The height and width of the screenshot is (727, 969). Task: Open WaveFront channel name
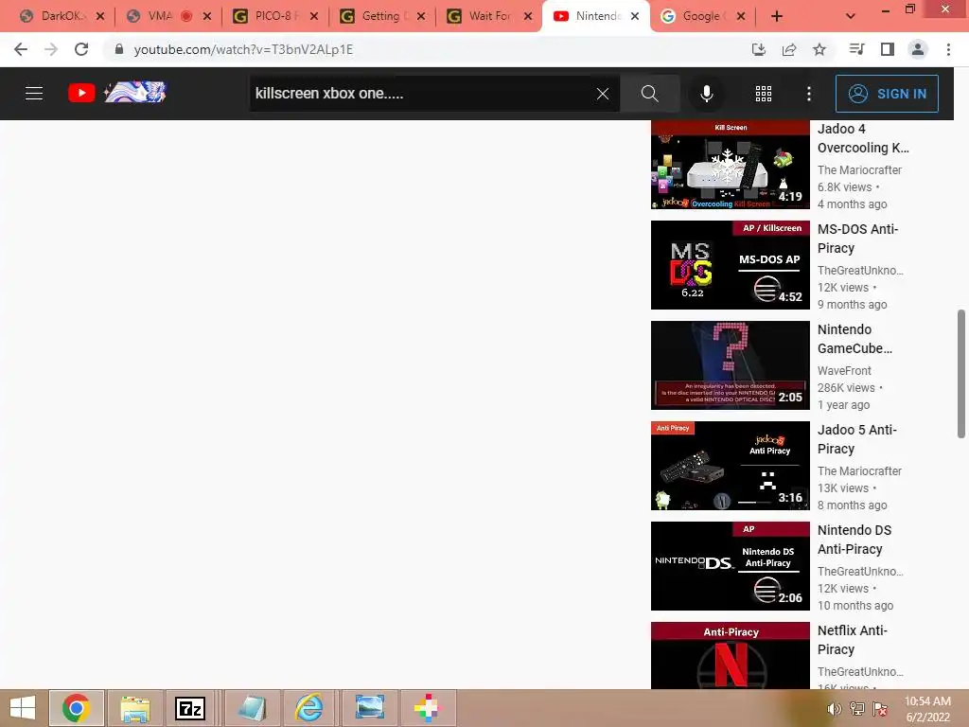[844, 370]
